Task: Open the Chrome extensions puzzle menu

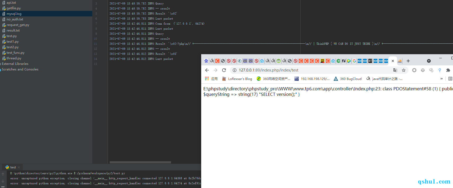Action: pos(448,70)
